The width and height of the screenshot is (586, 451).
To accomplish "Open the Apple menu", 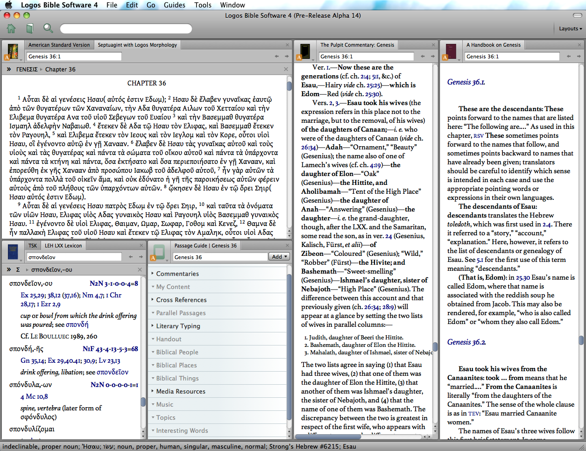I will click(8, 5).
